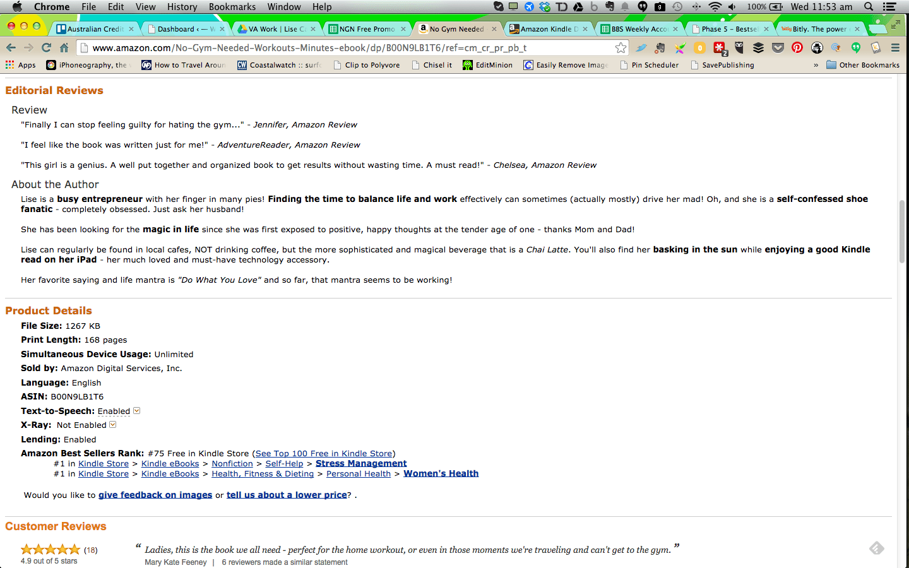Click the page vertical scrollbar thumb
This screenshot has height=568, width=909.
coord(902,230)
